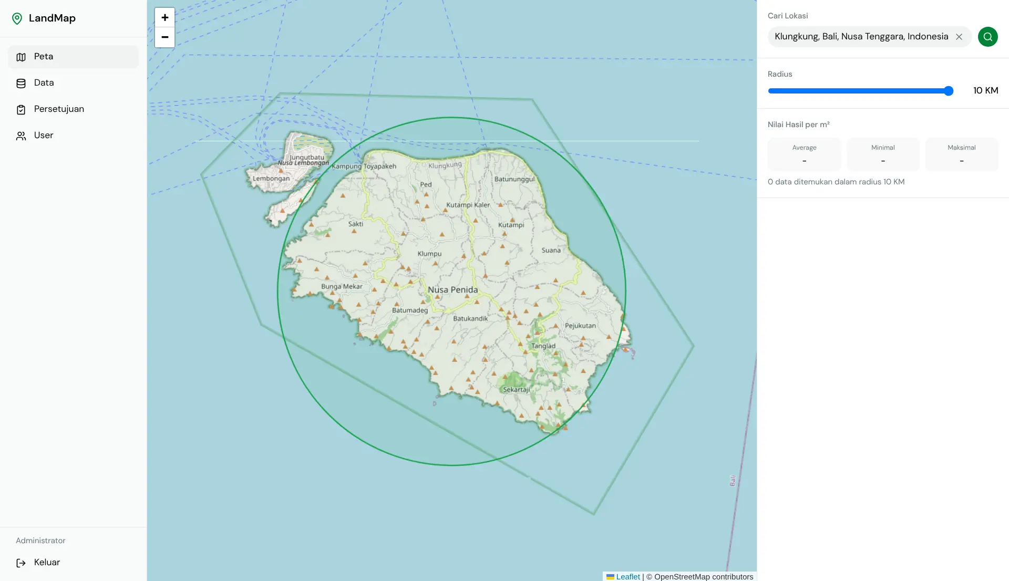This screenshot has width=1009, height=581.
Task: Click the Batumadeg map label
Action: pos(410,310)
